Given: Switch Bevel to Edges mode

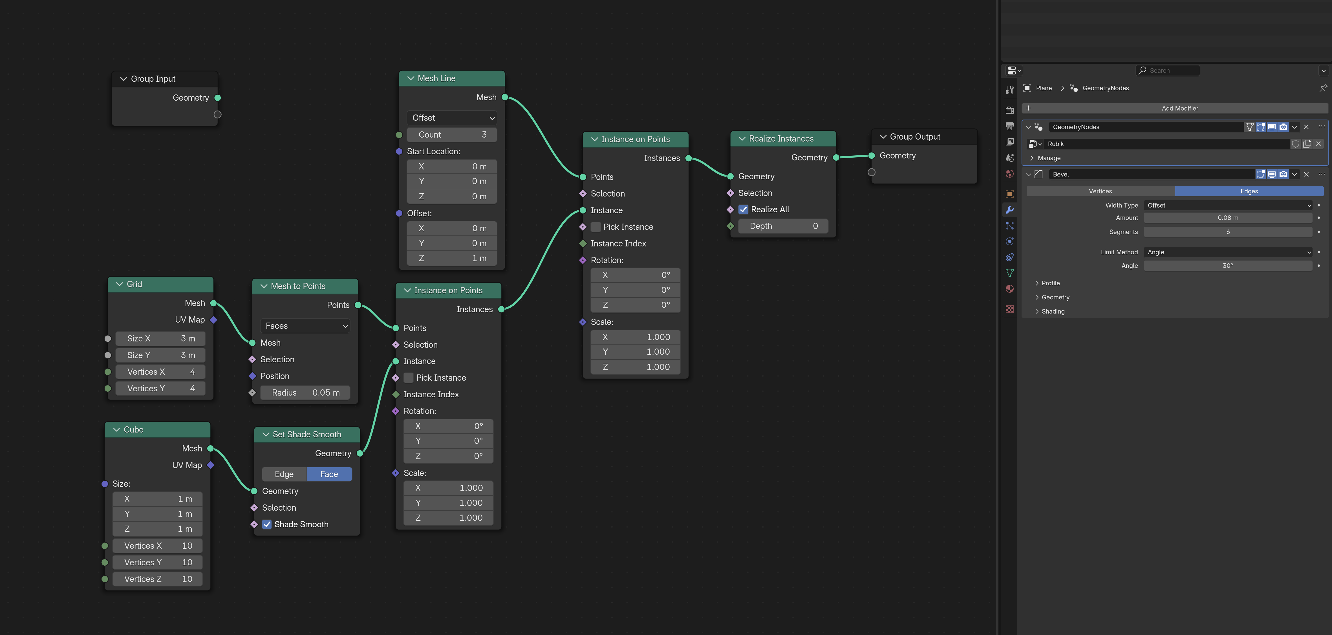Looking at the screenshot, I should [x=1249, y=191].
